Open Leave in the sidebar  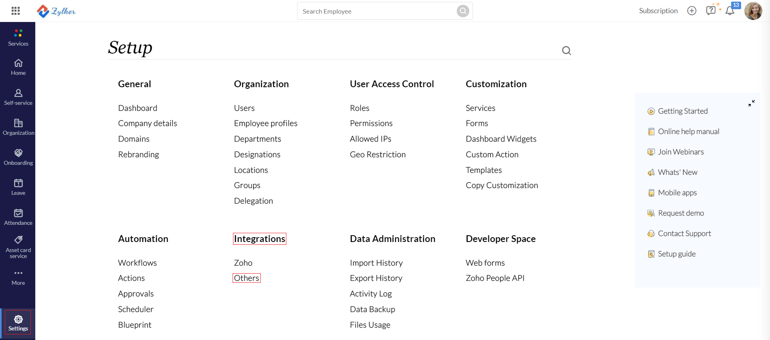pos(18,187)
